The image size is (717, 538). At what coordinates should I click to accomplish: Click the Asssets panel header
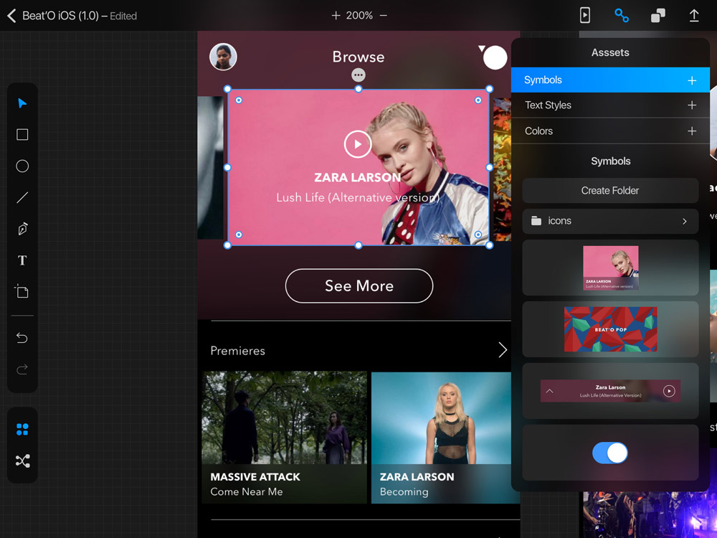(610, 52)
